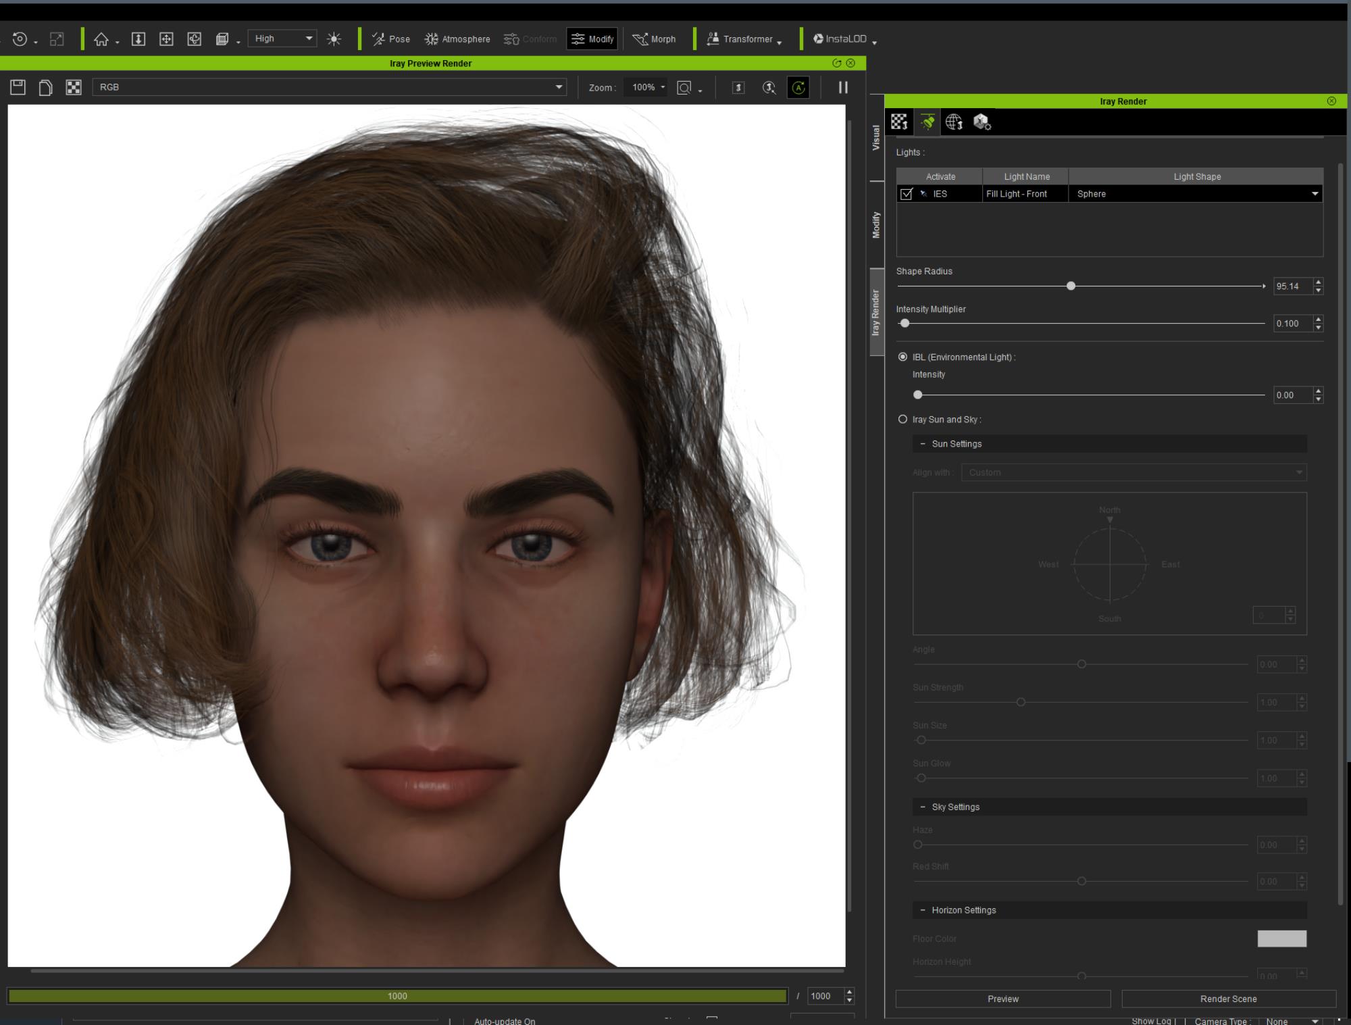
Task: Select the Fill Light - Front name cell
Action: [x=1025, y=194]
